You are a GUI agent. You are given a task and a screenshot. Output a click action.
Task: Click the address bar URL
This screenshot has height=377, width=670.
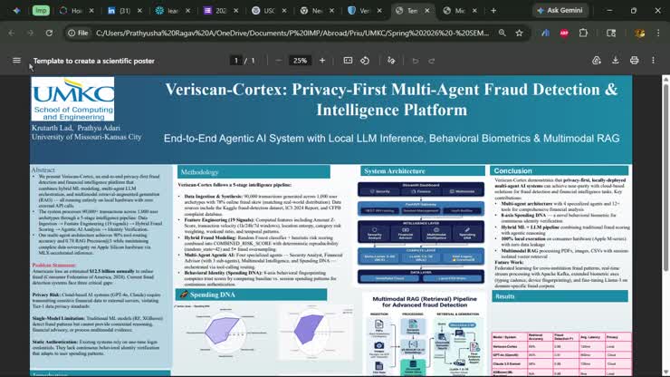292,33
